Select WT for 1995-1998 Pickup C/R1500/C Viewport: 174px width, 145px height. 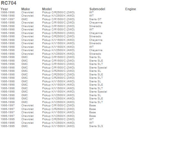click(x=91, y=30)
